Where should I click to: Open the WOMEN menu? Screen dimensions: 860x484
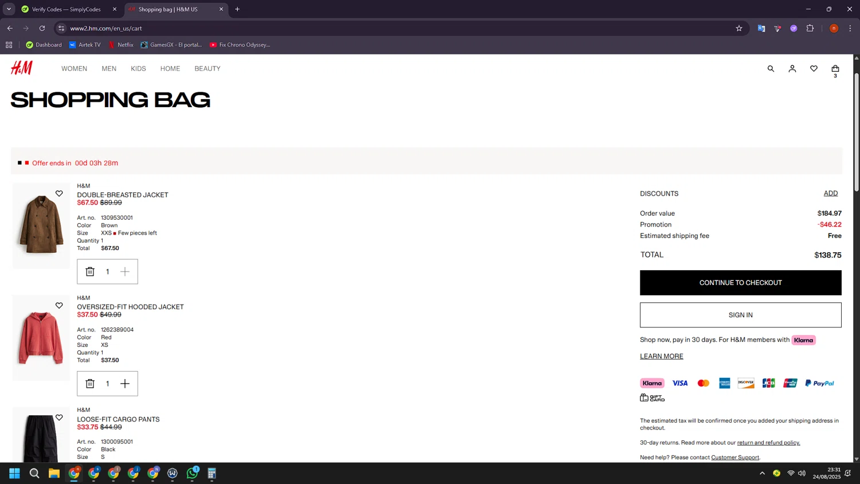tap(75, 69)
